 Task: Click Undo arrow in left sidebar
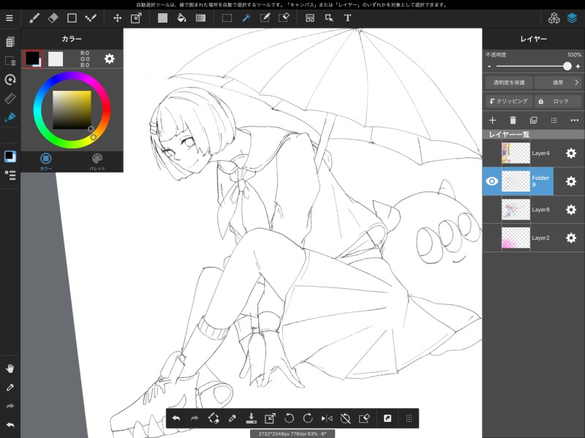10,425
